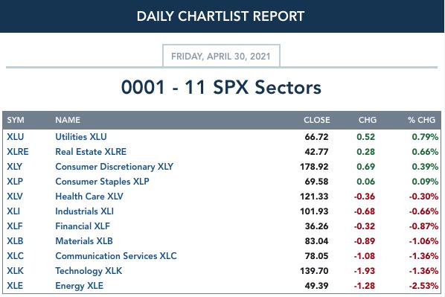Click the XLRE symbol link
The height and width of the screenshot is (297, 445).
point(18,152)
